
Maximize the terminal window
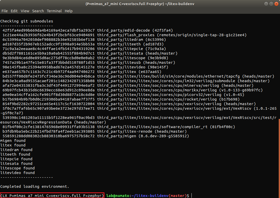[x=270, y=4]
